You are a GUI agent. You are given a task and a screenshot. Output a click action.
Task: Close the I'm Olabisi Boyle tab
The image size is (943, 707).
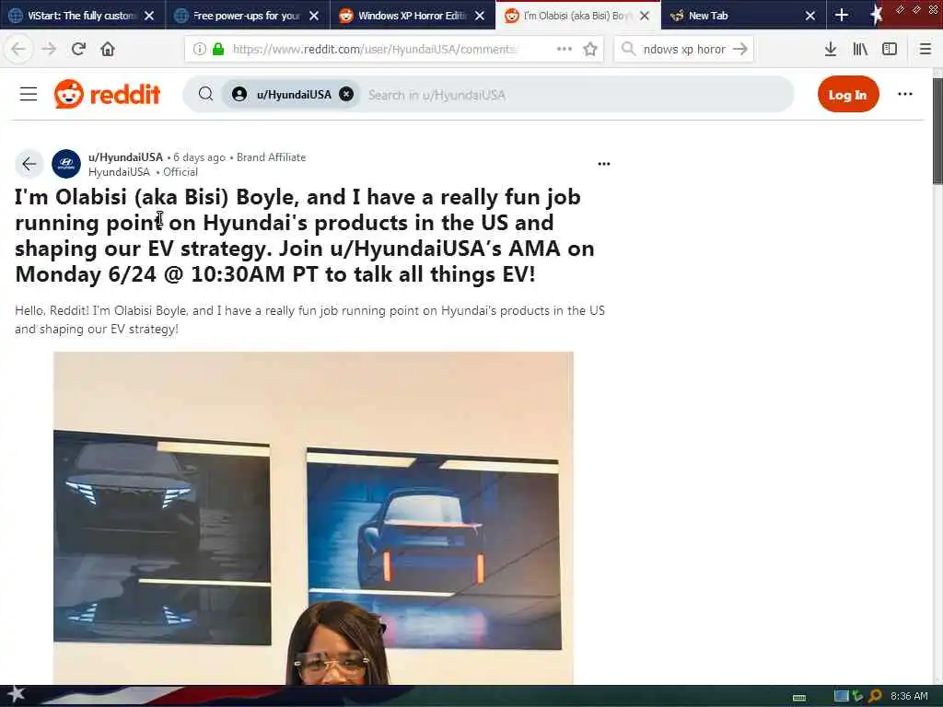[645, 16]
